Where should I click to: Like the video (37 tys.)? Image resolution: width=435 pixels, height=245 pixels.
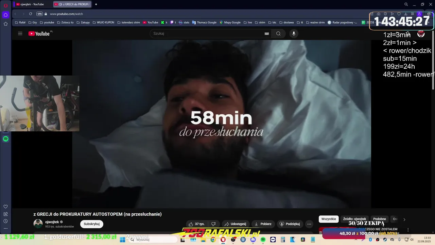pos(196,224)
